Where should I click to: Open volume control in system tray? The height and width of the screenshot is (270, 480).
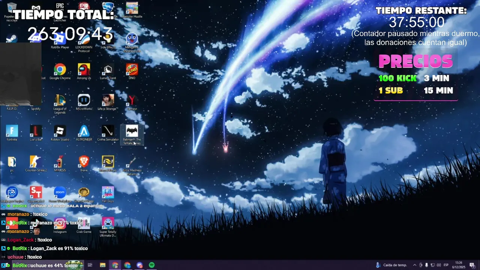(439, 265)
